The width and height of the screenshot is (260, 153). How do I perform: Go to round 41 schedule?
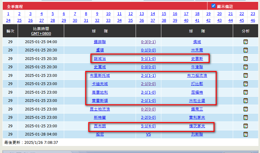click(x=197, y=21)
